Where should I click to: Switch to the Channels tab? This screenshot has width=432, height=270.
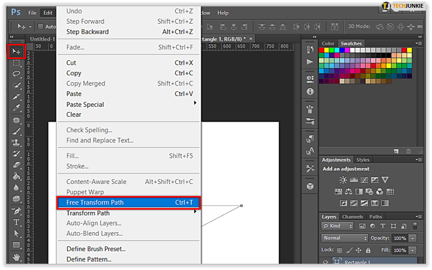tap(352, 217)
